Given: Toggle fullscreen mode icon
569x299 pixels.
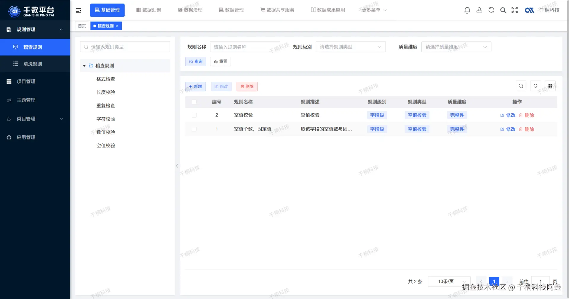Looking at the screenshot, I should 515,10.
